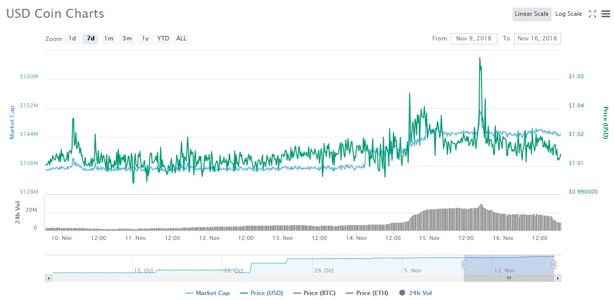This screenshot has width=614, height=300.
Task: Toggle Price (USD) series in legend
Action: pos(262,293)
